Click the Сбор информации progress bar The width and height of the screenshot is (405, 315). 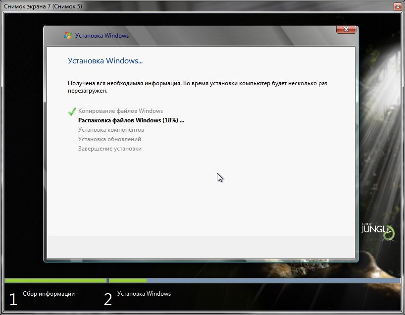pyautogui.click(x=56, y=280)
